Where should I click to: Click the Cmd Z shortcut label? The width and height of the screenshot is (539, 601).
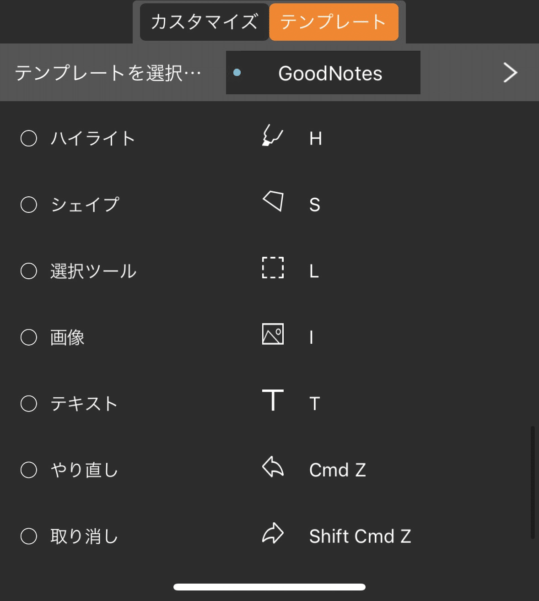tap(338, 470)
